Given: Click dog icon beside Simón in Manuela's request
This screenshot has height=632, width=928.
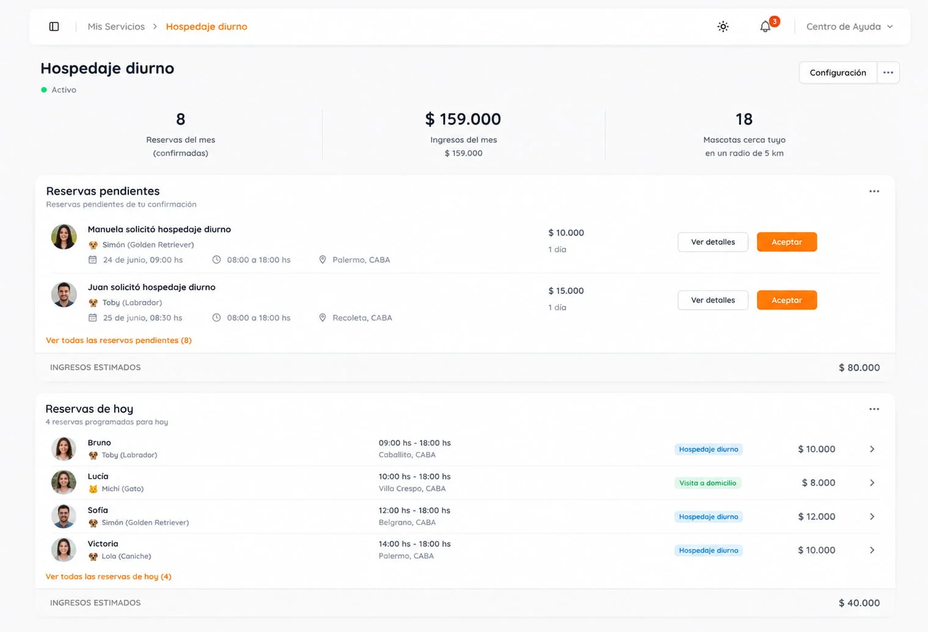Looking at the screenshot, I should pos(93,245).
